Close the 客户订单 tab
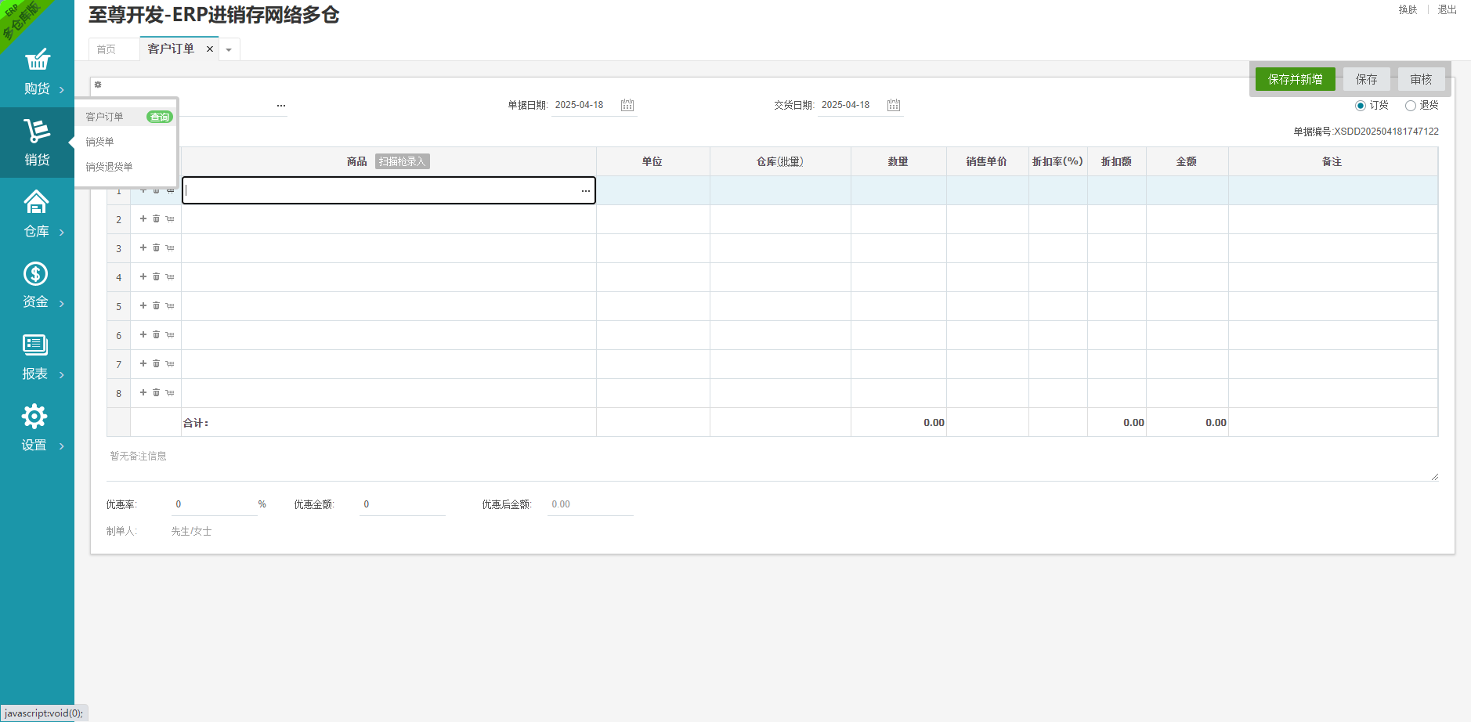Screen dimensions: 1471x722 pyautogui.click(x=210, y=49)
